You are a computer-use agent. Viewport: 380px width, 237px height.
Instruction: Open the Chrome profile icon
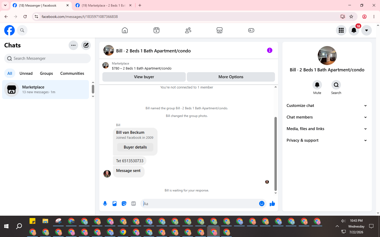click(364, 17)
